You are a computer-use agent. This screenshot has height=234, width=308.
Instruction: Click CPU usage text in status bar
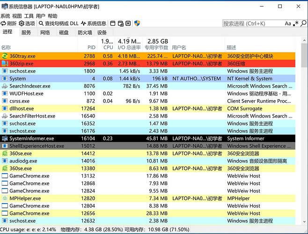[x=28, y=229]
